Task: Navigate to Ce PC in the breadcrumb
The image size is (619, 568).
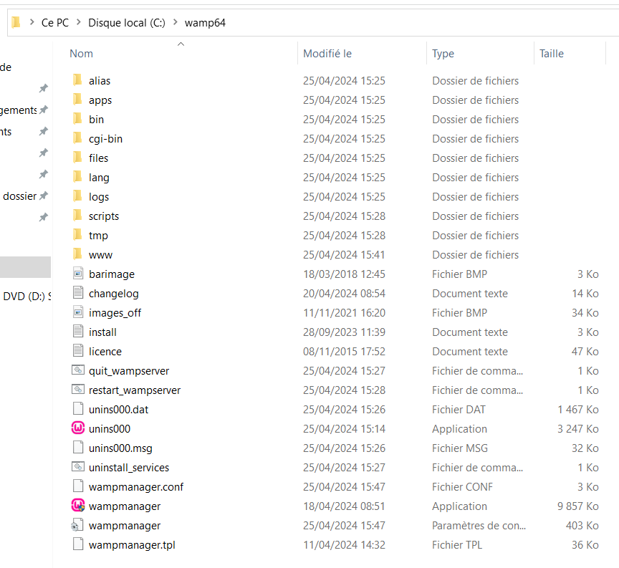Action: pos(55,23)
